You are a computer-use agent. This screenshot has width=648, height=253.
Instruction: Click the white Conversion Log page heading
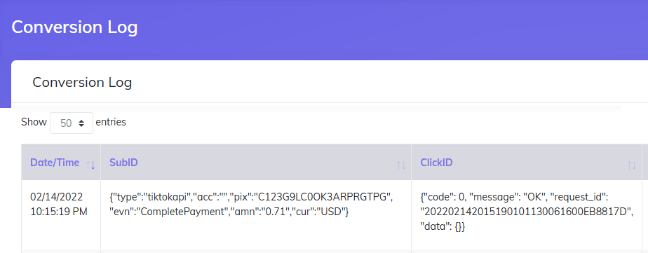74,27
